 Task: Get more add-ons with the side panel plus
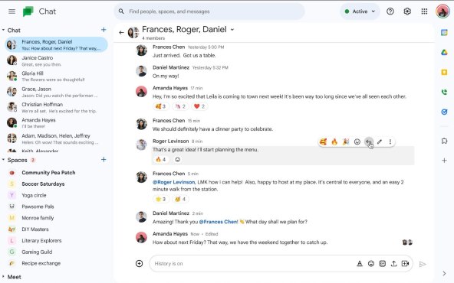coord(444,161)
